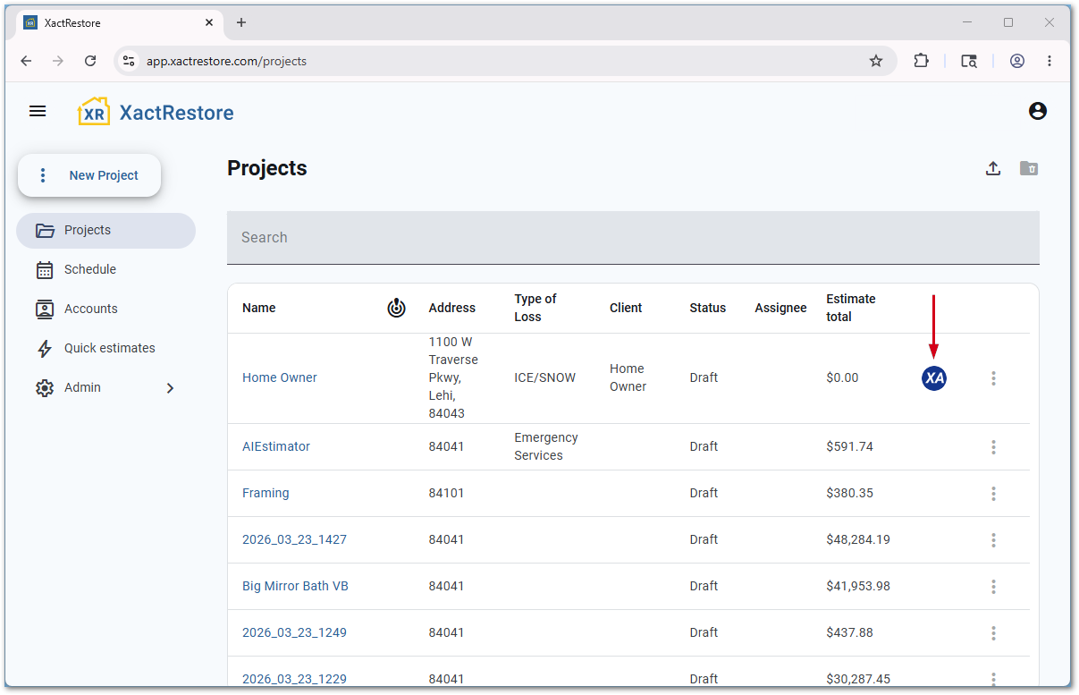Open the Schedule sidebar item

(105, 270)
